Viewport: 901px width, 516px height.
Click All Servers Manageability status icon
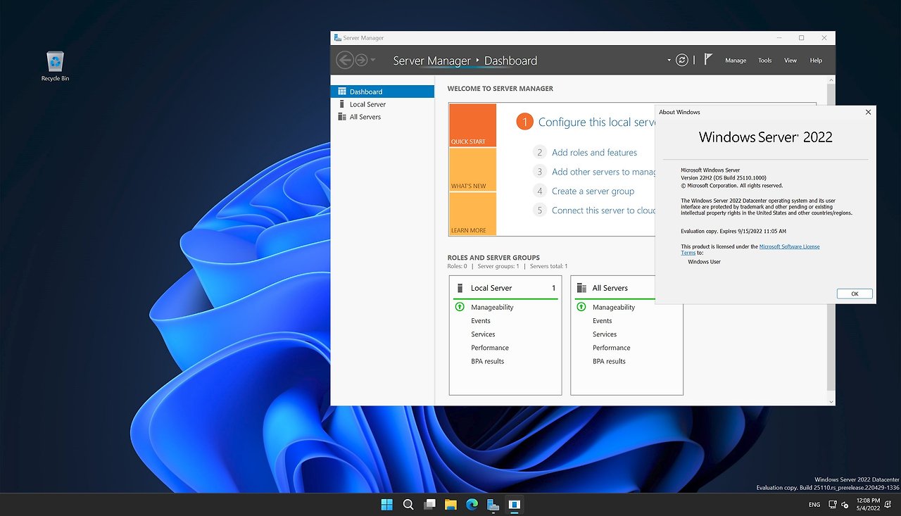click(581, 307)
